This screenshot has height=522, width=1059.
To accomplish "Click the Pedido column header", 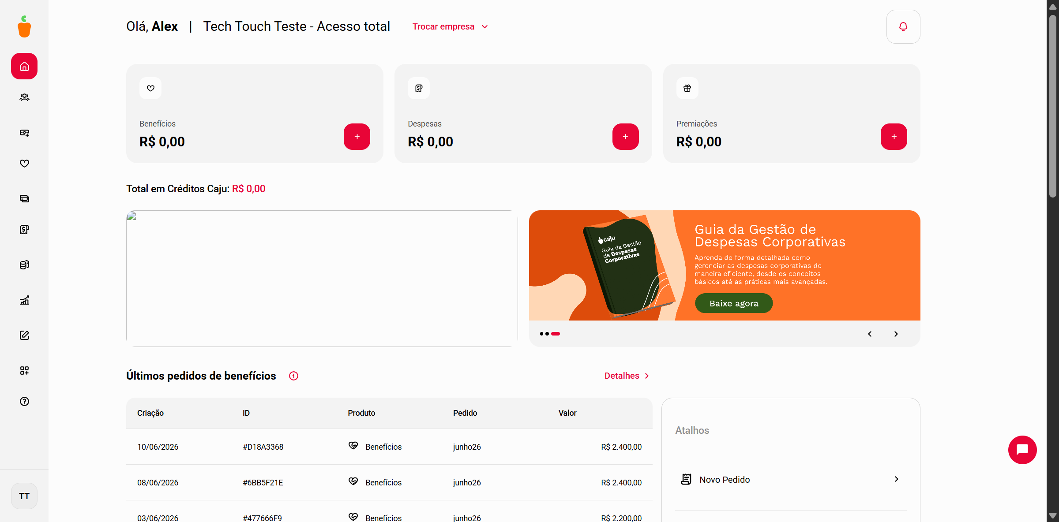I will 465,413.
